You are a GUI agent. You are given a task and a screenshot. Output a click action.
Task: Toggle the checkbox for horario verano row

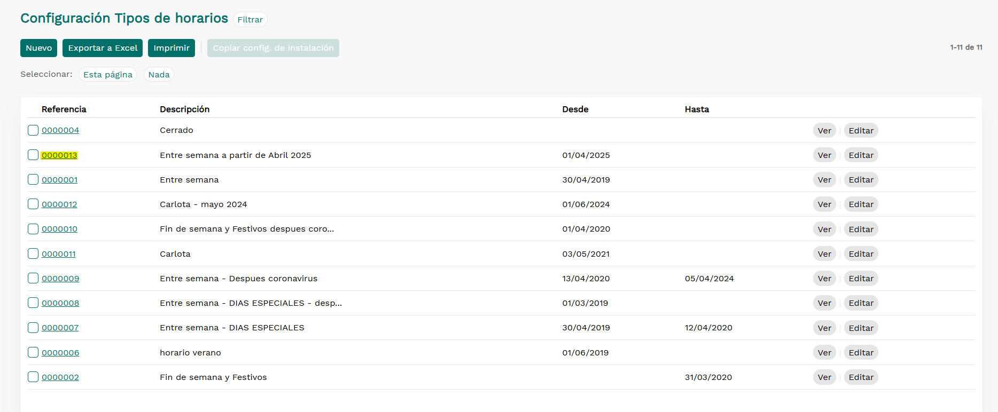33,353
